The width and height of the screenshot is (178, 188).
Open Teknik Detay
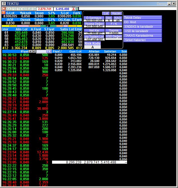pyautogui.click(x=143, y=18)
